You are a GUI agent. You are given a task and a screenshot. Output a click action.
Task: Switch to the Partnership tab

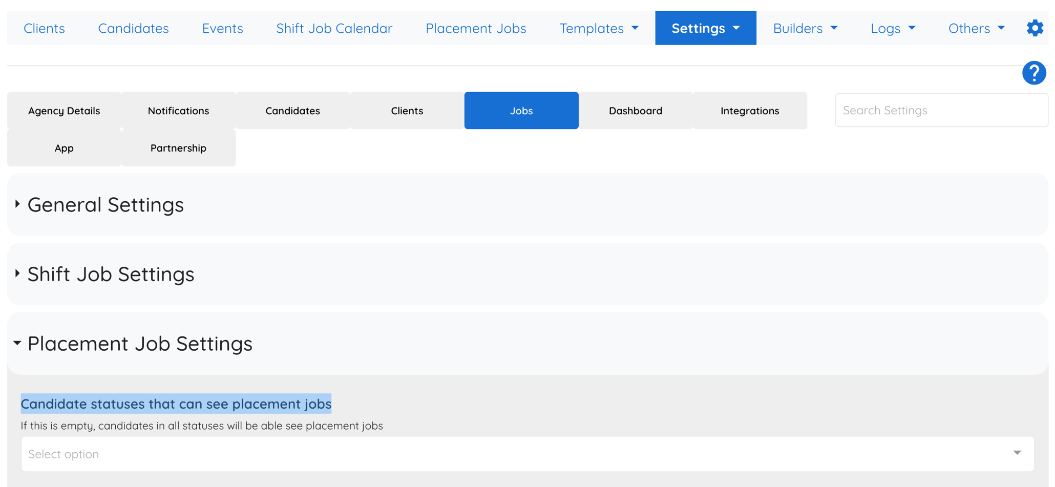178,148
